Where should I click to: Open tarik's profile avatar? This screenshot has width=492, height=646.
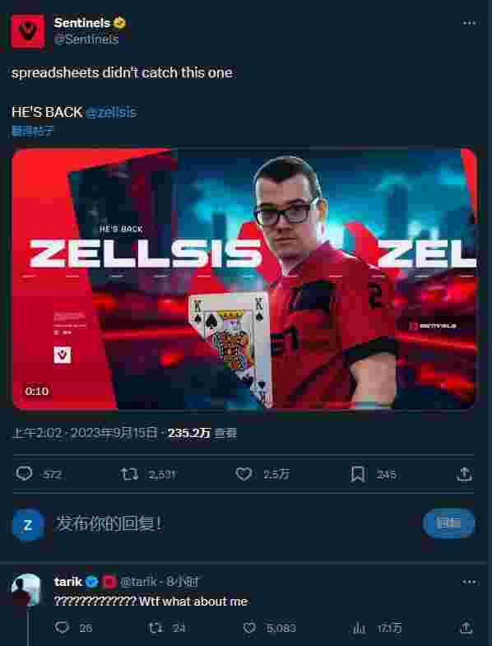[x=26, y=590]
